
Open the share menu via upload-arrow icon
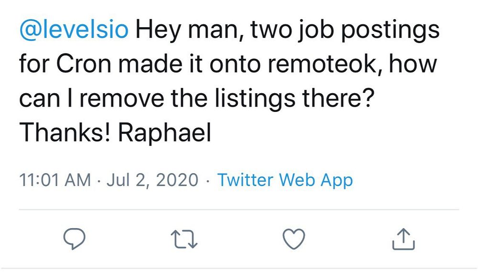click(x=403, y=239)
